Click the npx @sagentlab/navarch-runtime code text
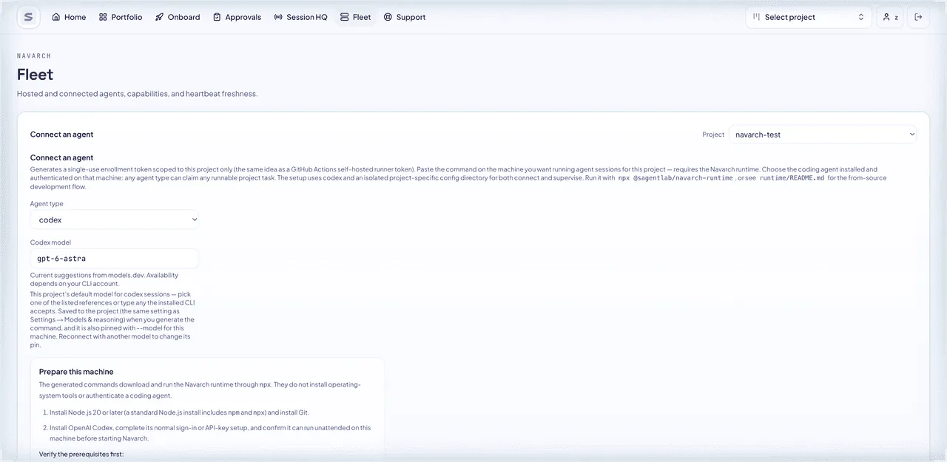 click(675, 177)
